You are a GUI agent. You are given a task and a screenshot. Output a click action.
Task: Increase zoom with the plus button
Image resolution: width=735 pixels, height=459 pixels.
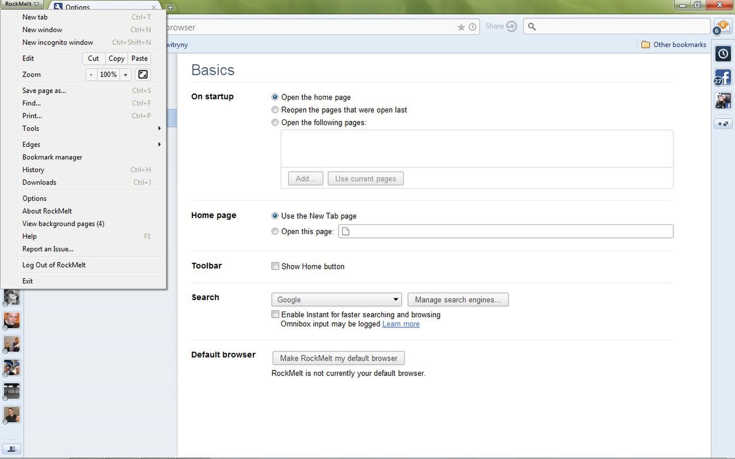[125, 75]
